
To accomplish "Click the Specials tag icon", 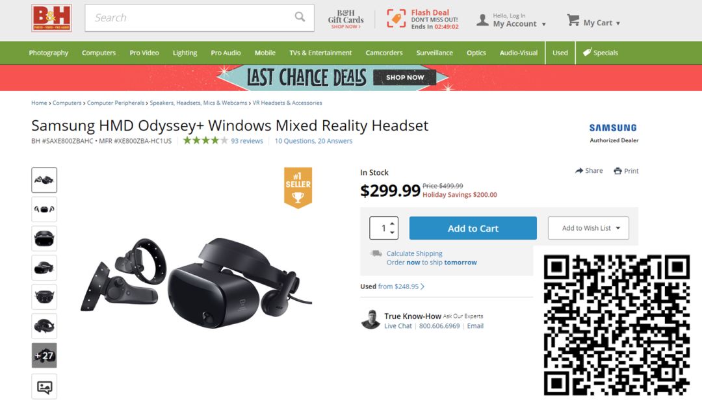I will (586, 52).
